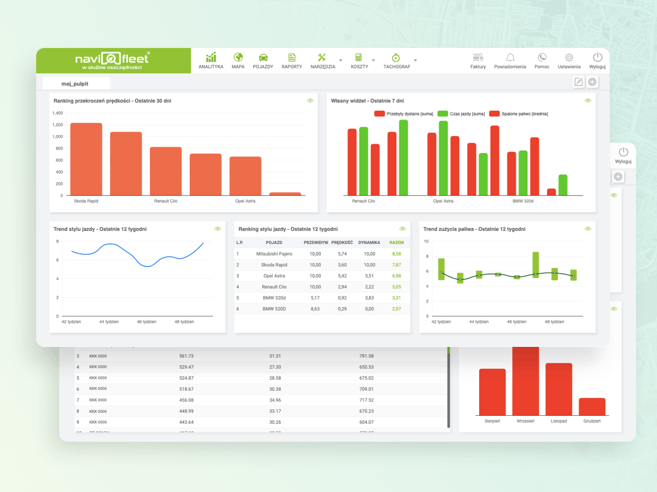Open Ustawienia gear icon
657x492 pixels.
(x=569, y=57)
